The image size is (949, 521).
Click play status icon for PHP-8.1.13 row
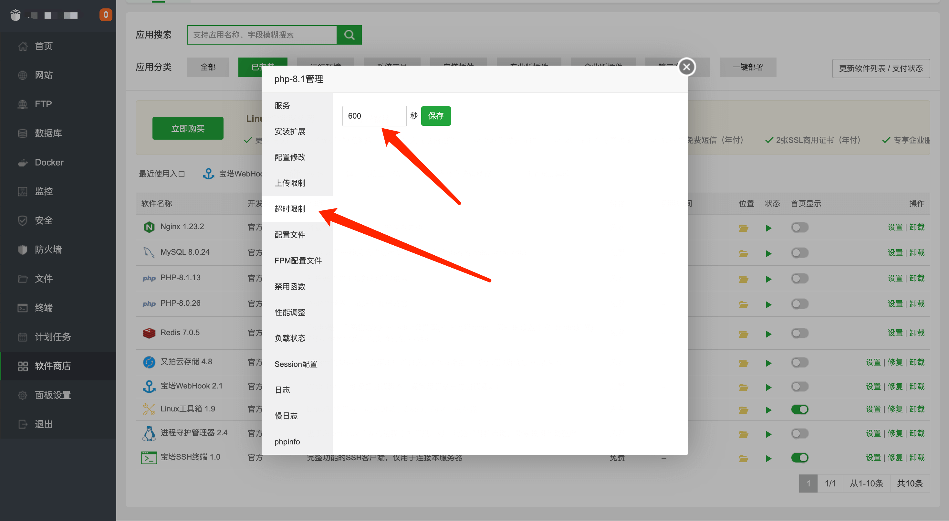point(768,279)
